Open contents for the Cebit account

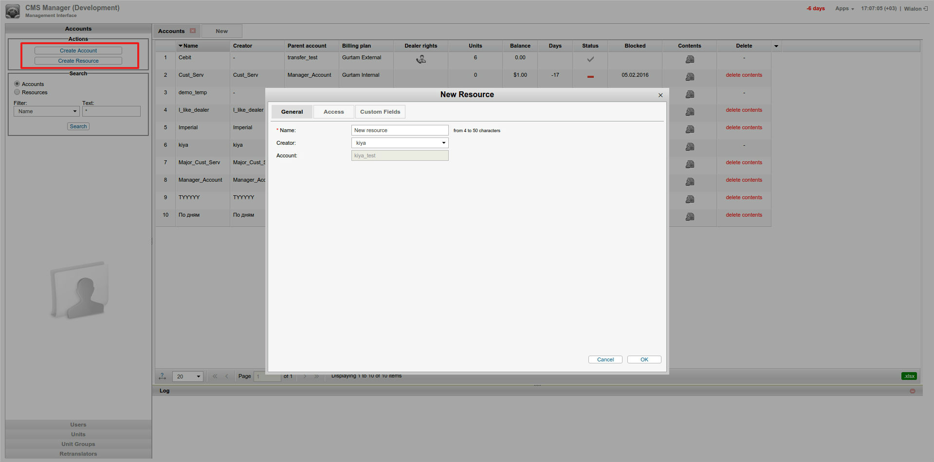point(690,59)
